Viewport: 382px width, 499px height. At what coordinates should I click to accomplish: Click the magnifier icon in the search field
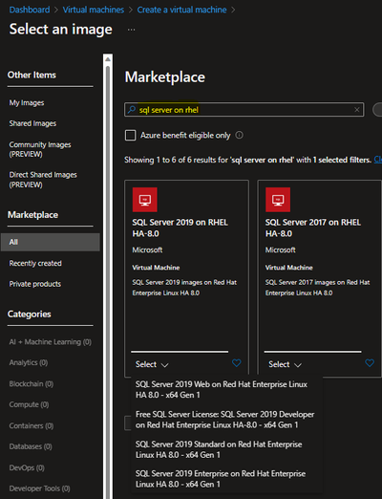pyautogui.click(x=132, y=110)
